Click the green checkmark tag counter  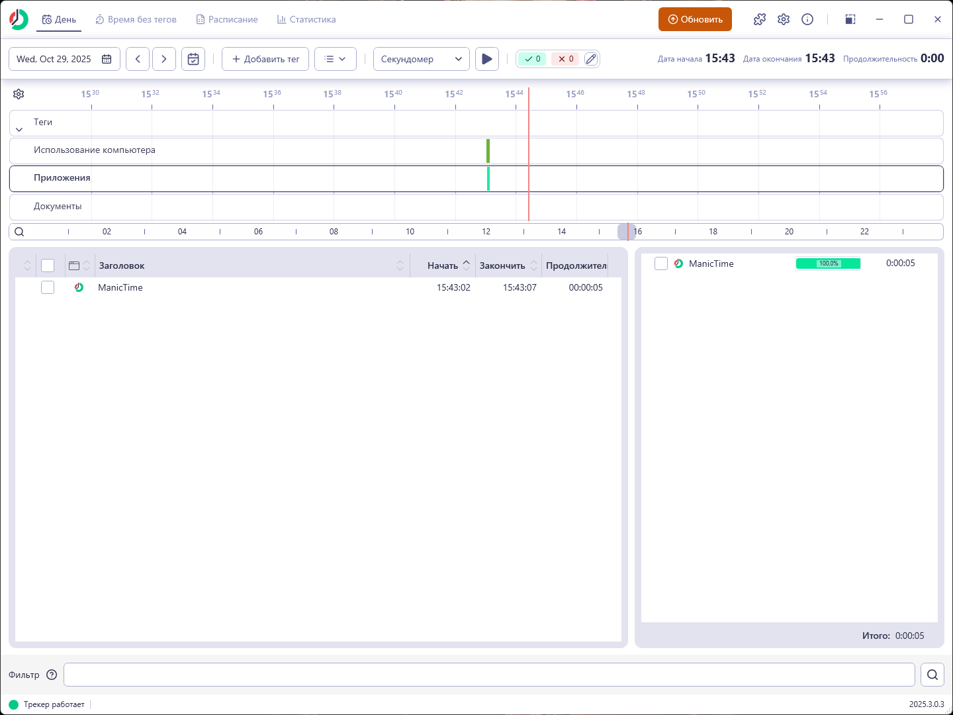532,59
